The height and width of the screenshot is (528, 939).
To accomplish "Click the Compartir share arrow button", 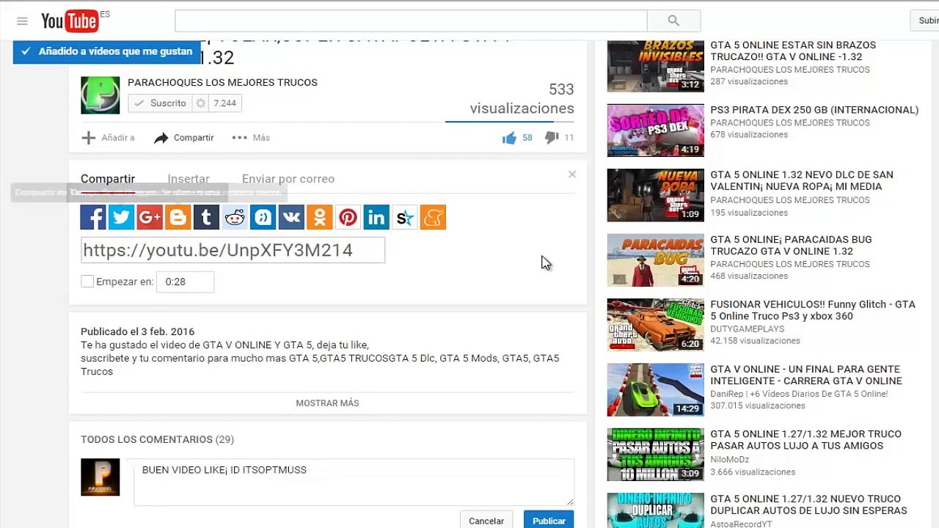I will click(x=184, y=138).
